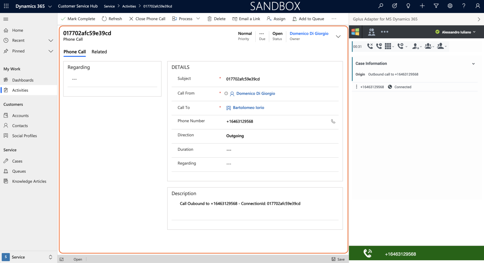
Task: Open user account profile icon
Action: click(478, 6)
